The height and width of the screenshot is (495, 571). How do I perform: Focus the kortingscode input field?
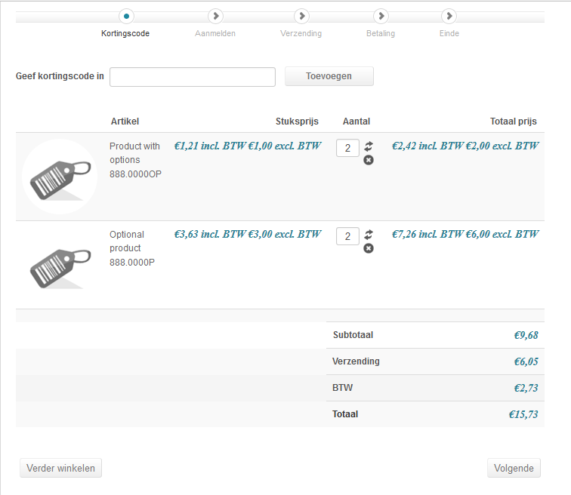tap(193, 77)
